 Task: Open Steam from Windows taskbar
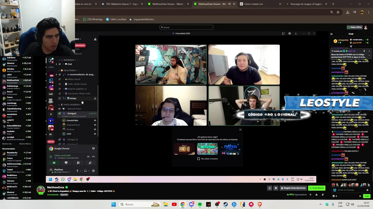coord(226,204)
